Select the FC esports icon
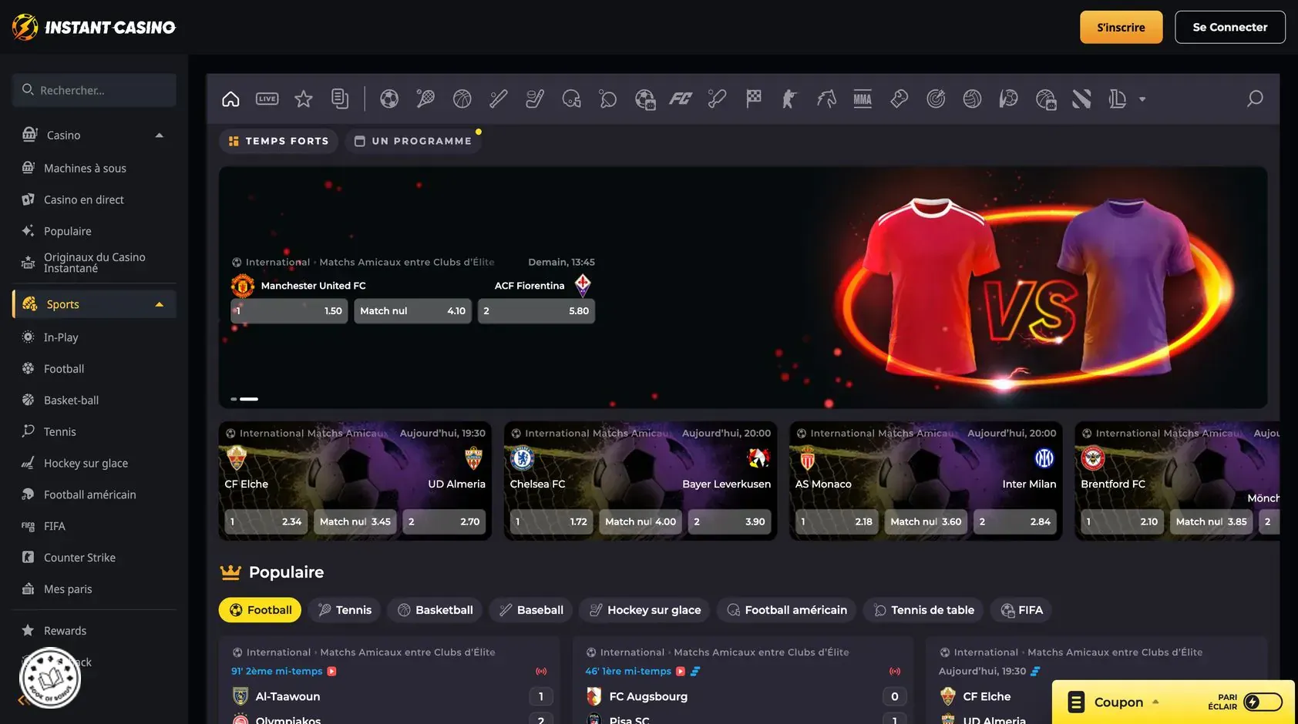 [x=681, y=99]
